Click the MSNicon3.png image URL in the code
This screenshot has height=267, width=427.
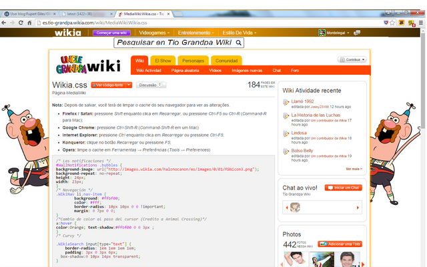[181, 169]
